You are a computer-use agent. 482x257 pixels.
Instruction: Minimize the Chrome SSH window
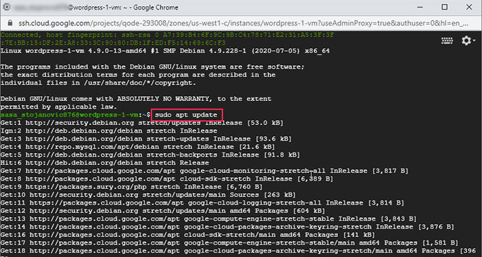click(x=420, y=7)
